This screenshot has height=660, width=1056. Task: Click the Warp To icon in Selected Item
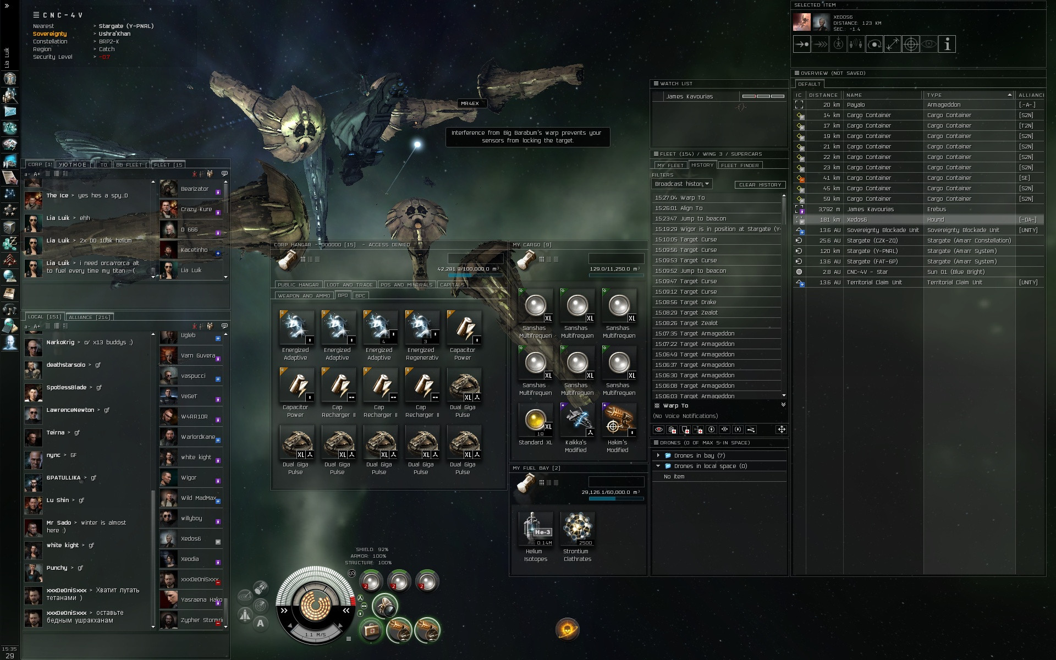click(820, 44)
